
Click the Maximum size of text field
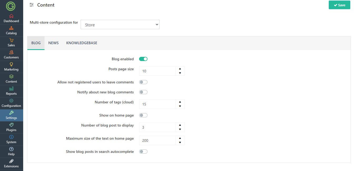[157, 140]
